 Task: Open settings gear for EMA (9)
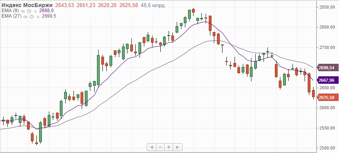(x=29, y=11)
